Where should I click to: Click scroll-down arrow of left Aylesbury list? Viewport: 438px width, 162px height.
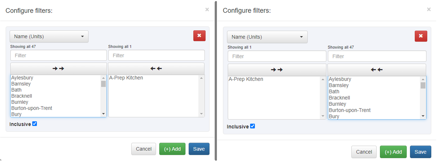click(x=103, y=114)
